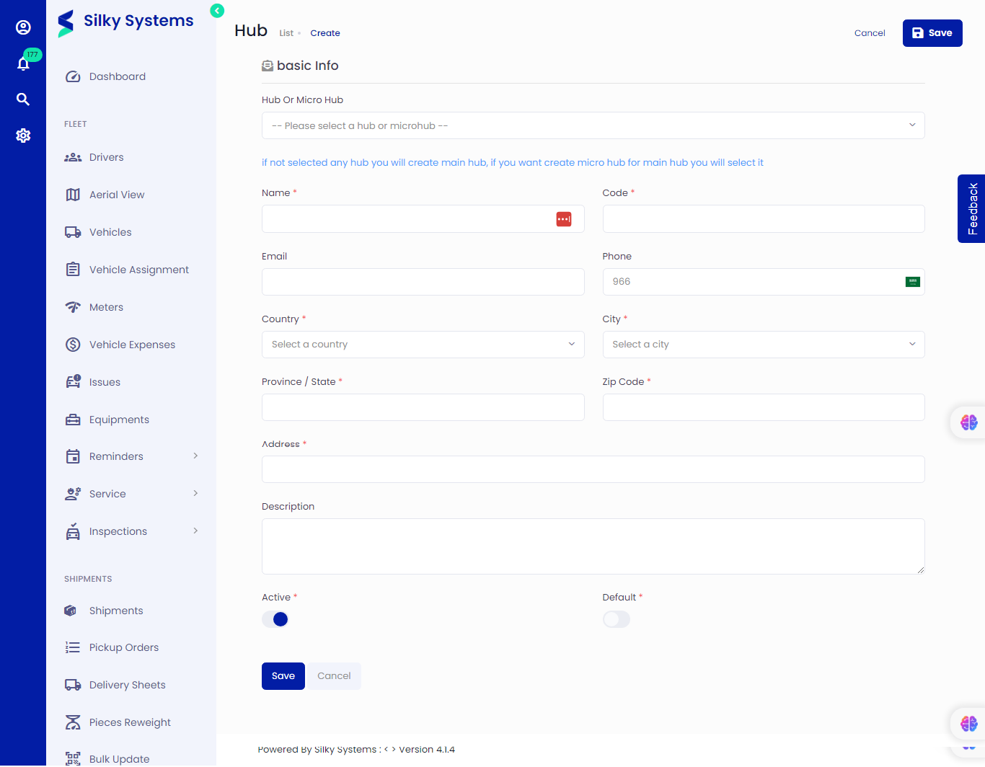Image resolution: width=985 pixels, height=767 pixels.
Task: Turn off the Active toggle
Action: pyautogui.click(x=275, y=619)
